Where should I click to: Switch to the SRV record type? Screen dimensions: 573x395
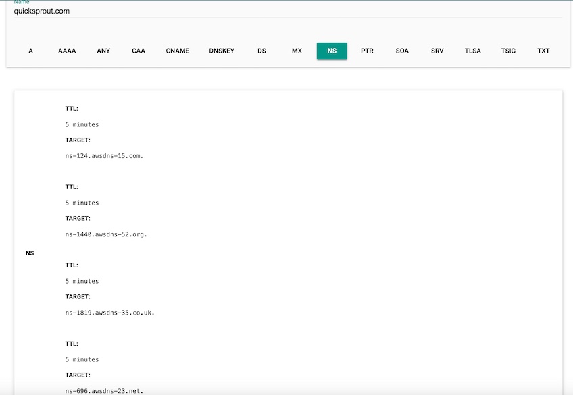pyautogui.click(x=437, y=51)
